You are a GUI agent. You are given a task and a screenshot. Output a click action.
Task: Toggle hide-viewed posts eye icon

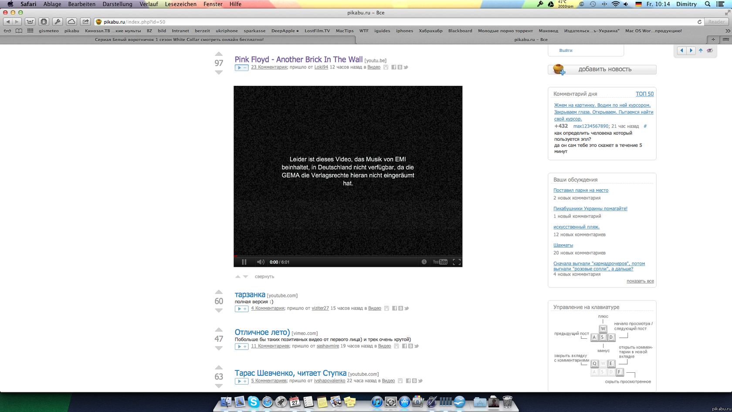(710, 51)
